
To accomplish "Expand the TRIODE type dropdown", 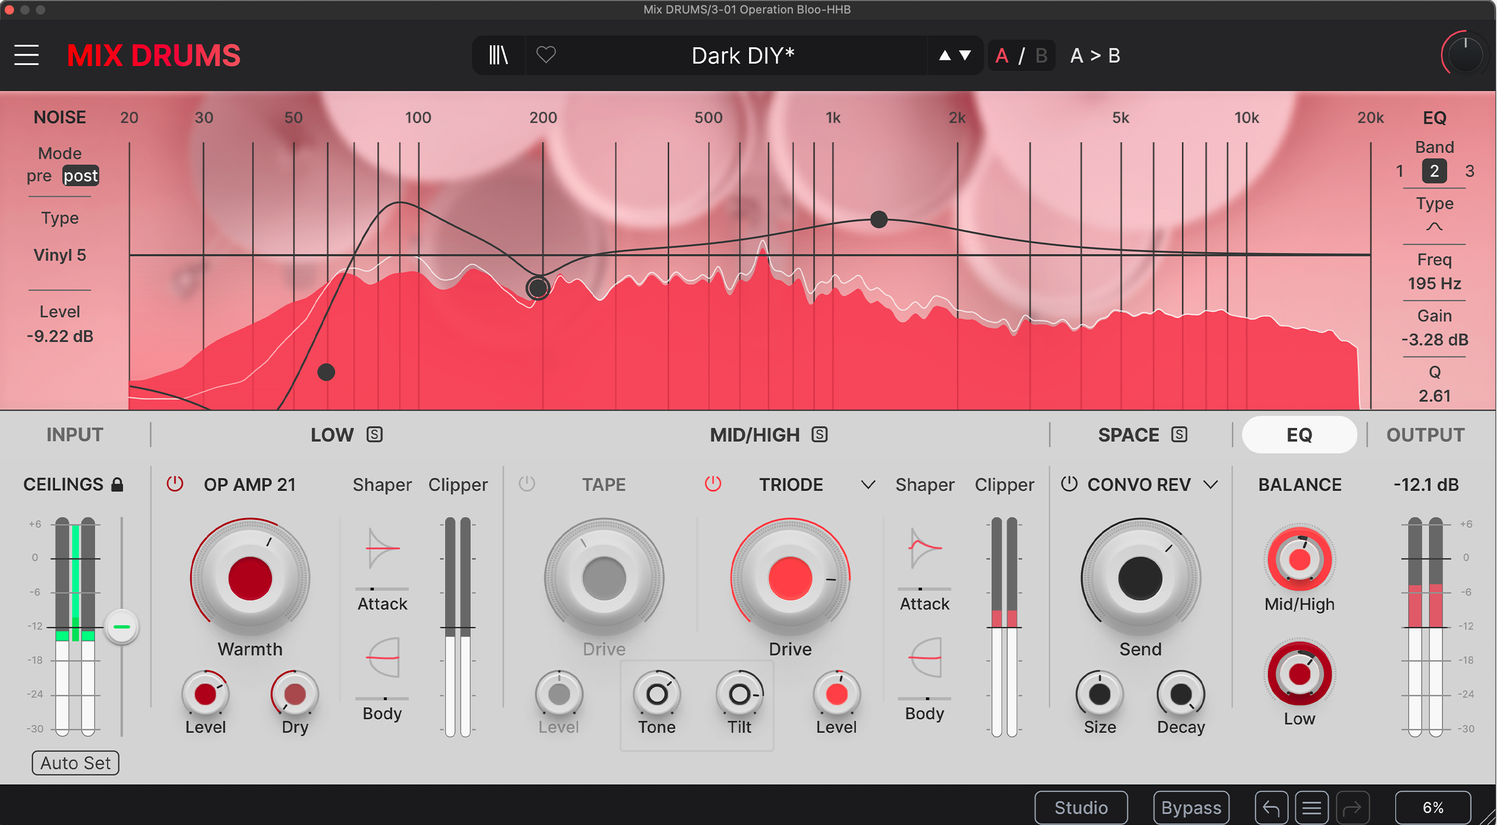I will pos(867,484).
